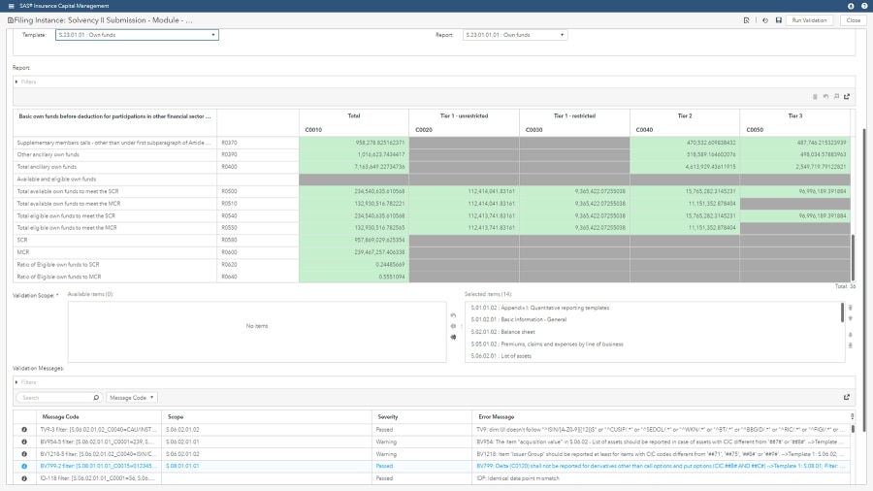Export the report table using the export icon
The image size is (873, 491).
pos(847,97)
